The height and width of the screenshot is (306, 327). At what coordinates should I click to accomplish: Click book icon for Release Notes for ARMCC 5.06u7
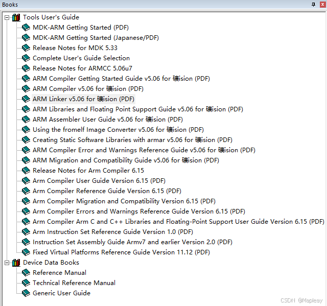[x=26, y=68]
